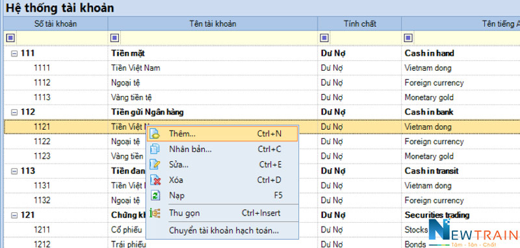Click Monetary gold in row 1123
Screen dimensions: 520x248
[429, 156]
